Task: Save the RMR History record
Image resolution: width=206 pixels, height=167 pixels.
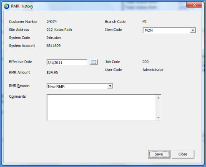Action: 159,154
